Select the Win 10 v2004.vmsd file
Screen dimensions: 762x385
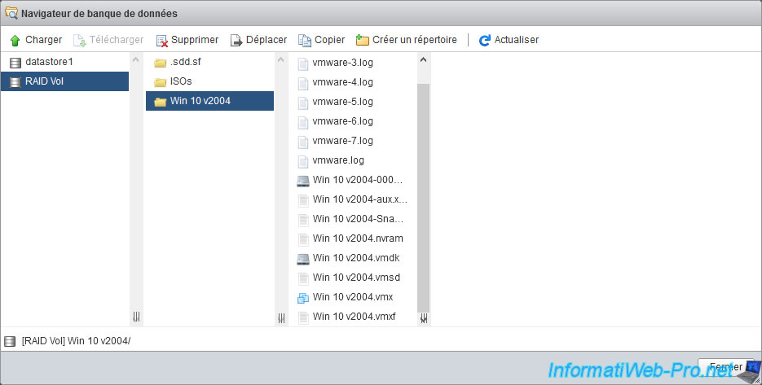tap(356, 278)
